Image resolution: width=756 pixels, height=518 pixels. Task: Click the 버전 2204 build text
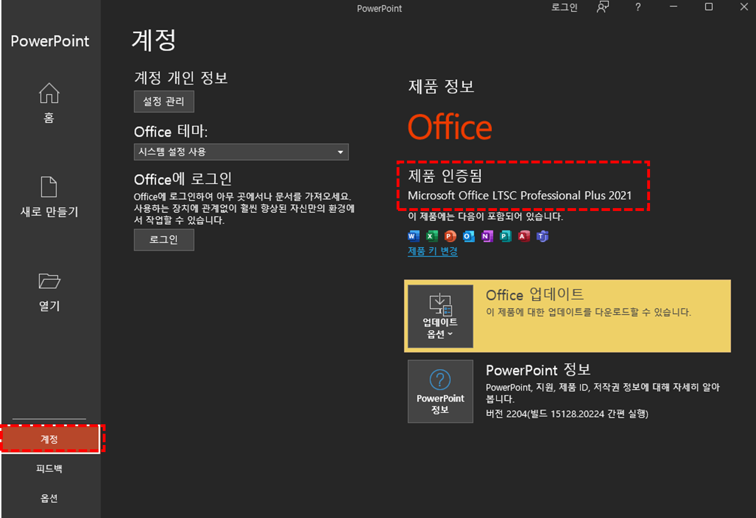[x=567, y=414]
